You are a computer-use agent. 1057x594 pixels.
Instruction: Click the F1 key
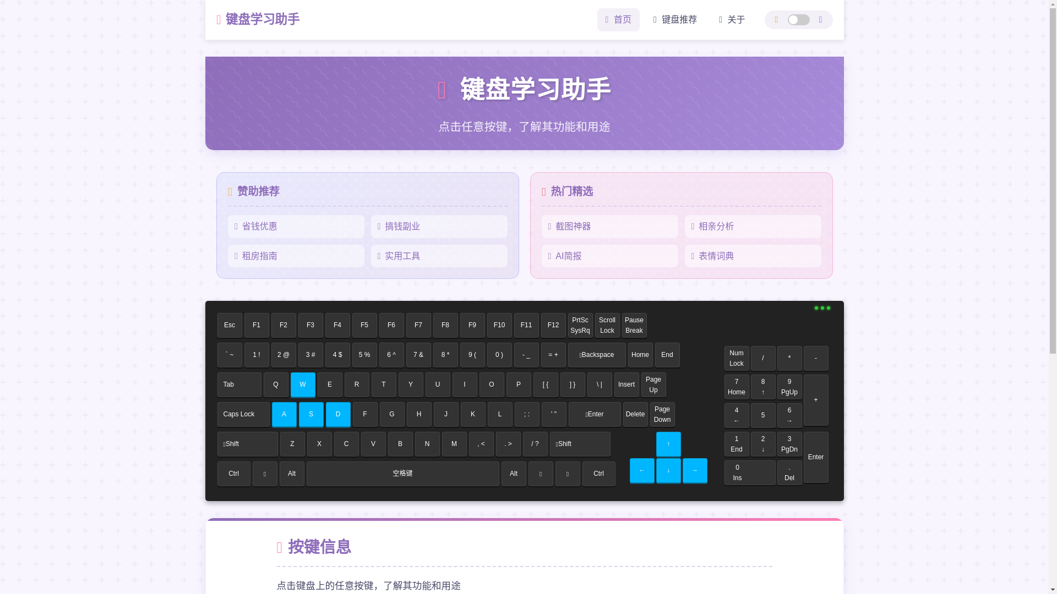(x=257, y=325)
